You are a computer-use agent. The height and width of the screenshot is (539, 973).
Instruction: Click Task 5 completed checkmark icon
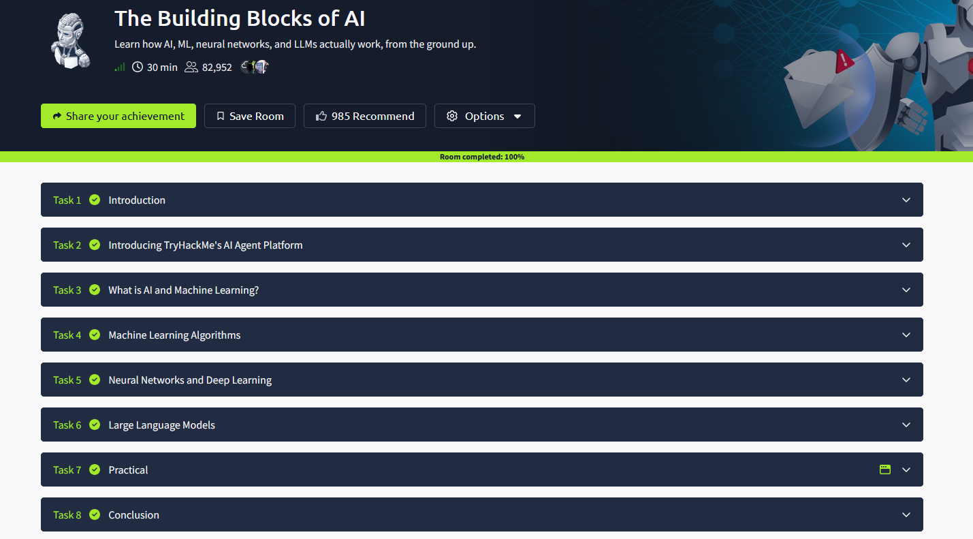pos(95,380)
